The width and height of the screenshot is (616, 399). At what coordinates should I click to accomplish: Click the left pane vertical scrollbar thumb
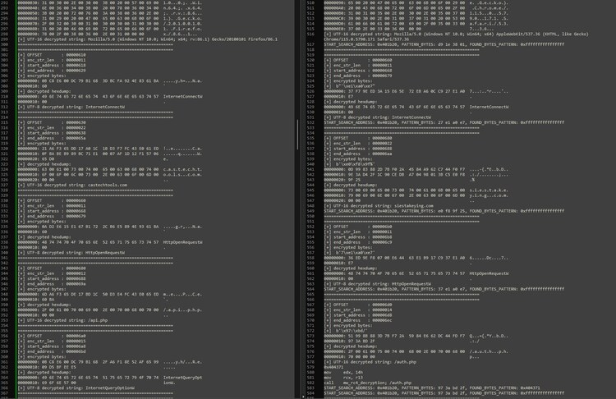(x=297, y=130)
